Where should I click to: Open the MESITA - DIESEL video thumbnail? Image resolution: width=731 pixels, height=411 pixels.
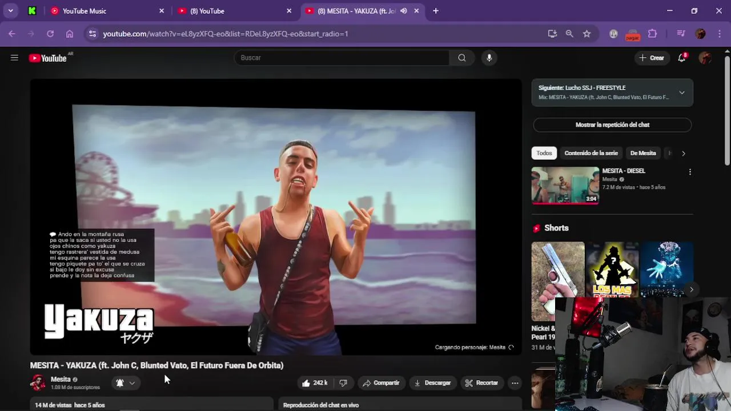(565, 185)
